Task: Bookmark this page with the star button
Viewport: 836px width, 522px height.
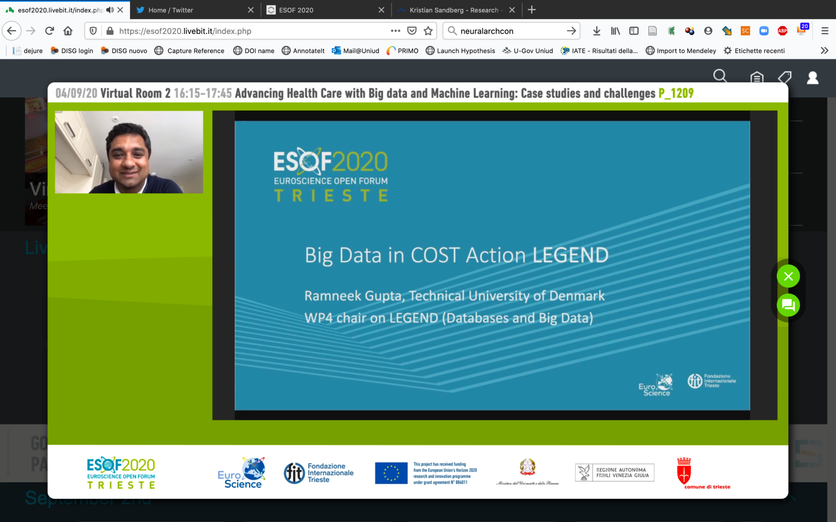Action: (428, 31)
